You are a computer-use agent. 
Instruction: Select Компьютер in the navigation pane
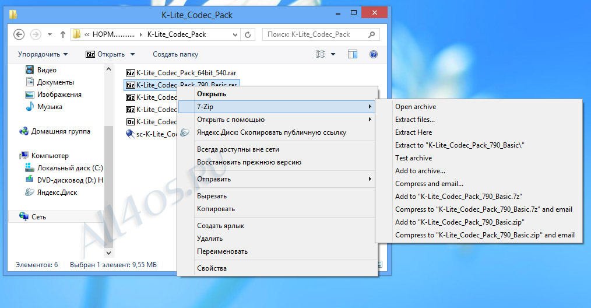point(44,156)
